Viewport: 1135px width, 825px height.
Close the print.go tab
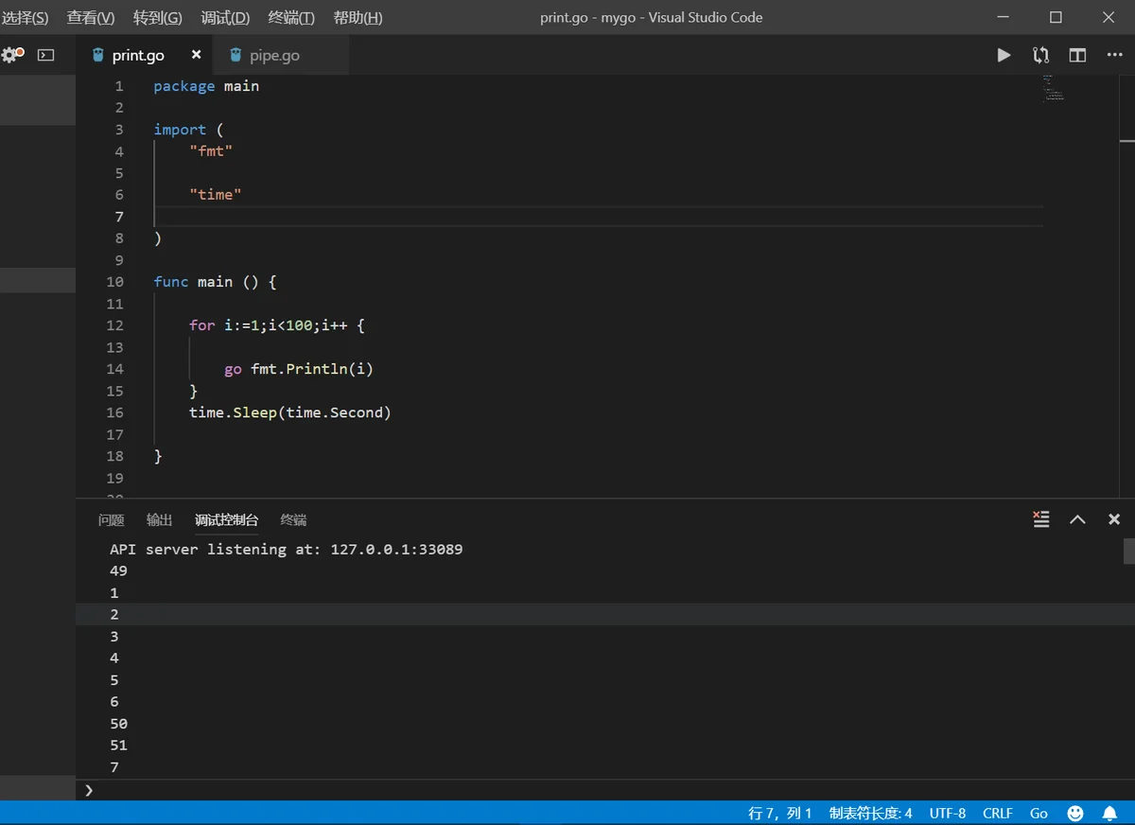pos(196,55)
